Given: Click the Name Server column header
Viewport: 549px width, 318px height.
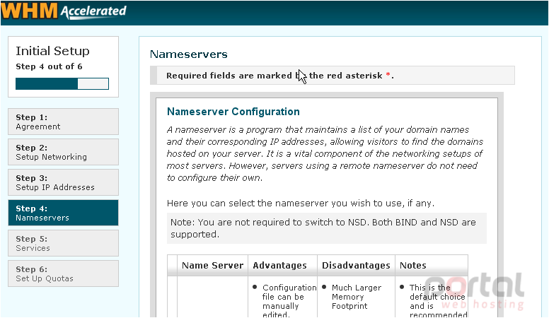Looking at the screenshot, I should 212,266.
